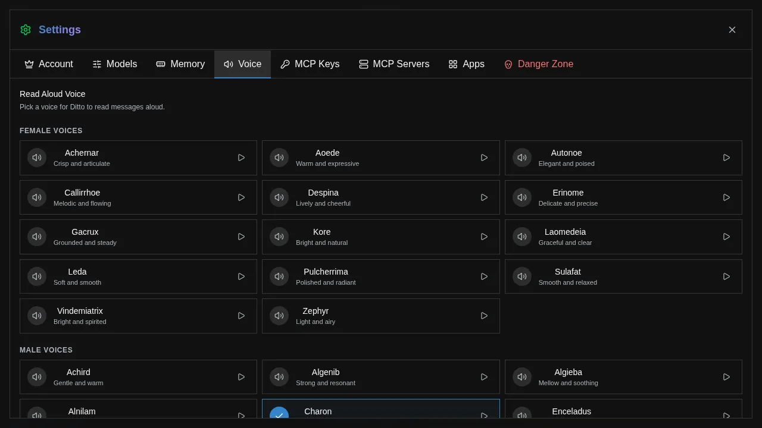Click the Zephyr speaker icon
Viewport: 762px width, 428px height.
[x=279, y=316]
